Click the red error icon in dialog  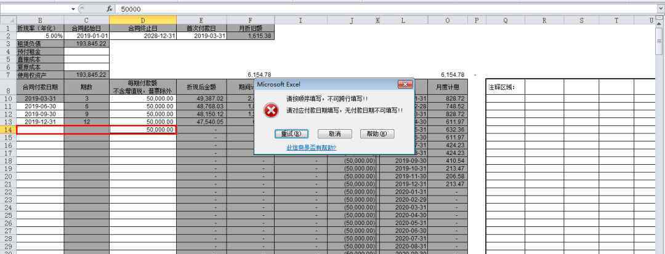click(x=271, y=110)
